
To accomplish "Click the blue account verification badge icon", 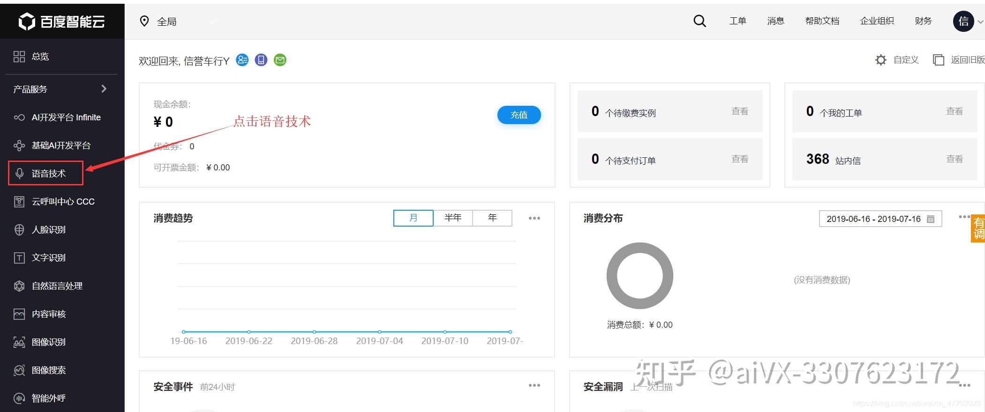I will point(242,60).
